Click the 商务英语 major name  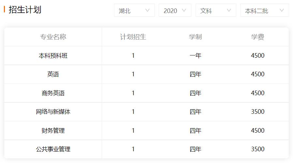[53, 93]
